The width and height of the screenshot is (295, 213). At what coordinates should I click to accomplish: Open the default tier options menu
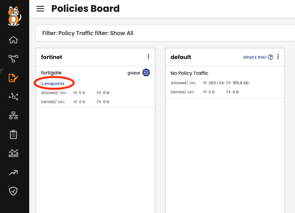[x=278, y=57]
